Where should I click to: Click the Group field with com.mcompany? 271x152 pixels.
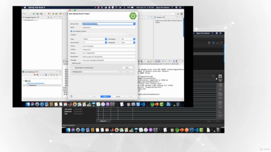(x=109, y=46)
